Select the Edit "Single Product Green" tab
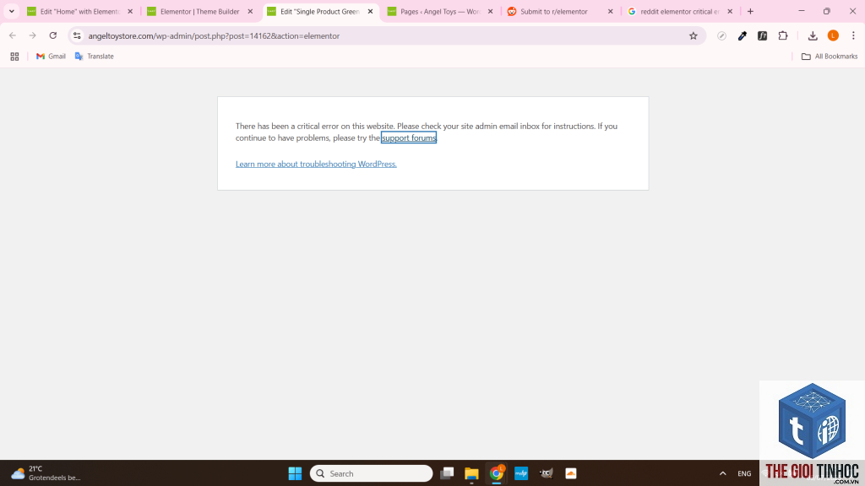 320,11
